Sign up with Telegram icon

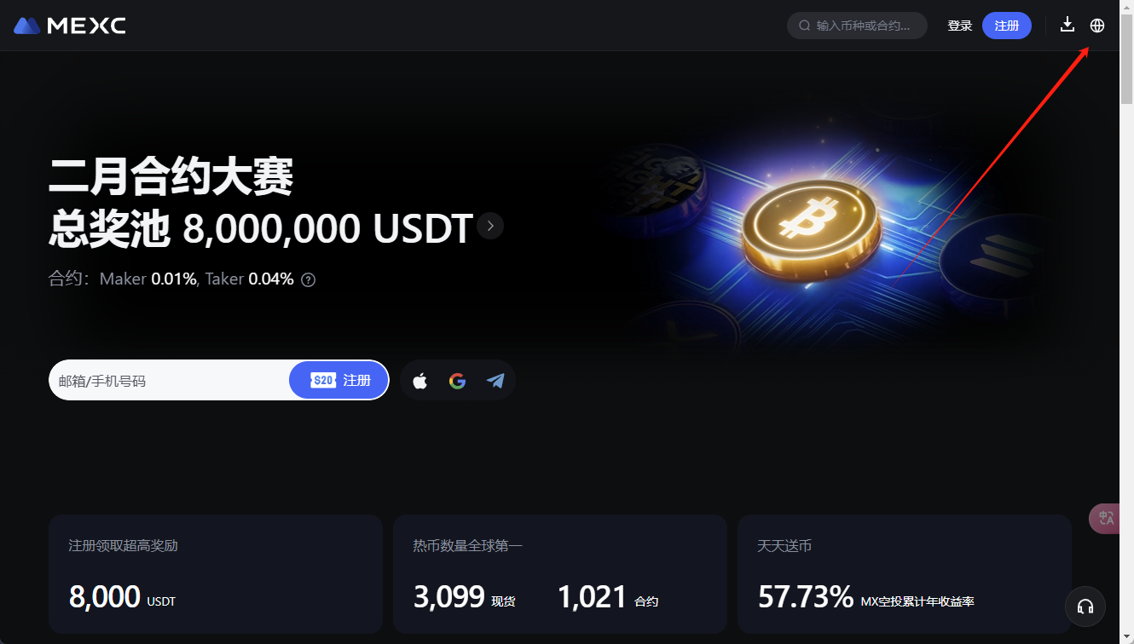[x=495, y=381]
